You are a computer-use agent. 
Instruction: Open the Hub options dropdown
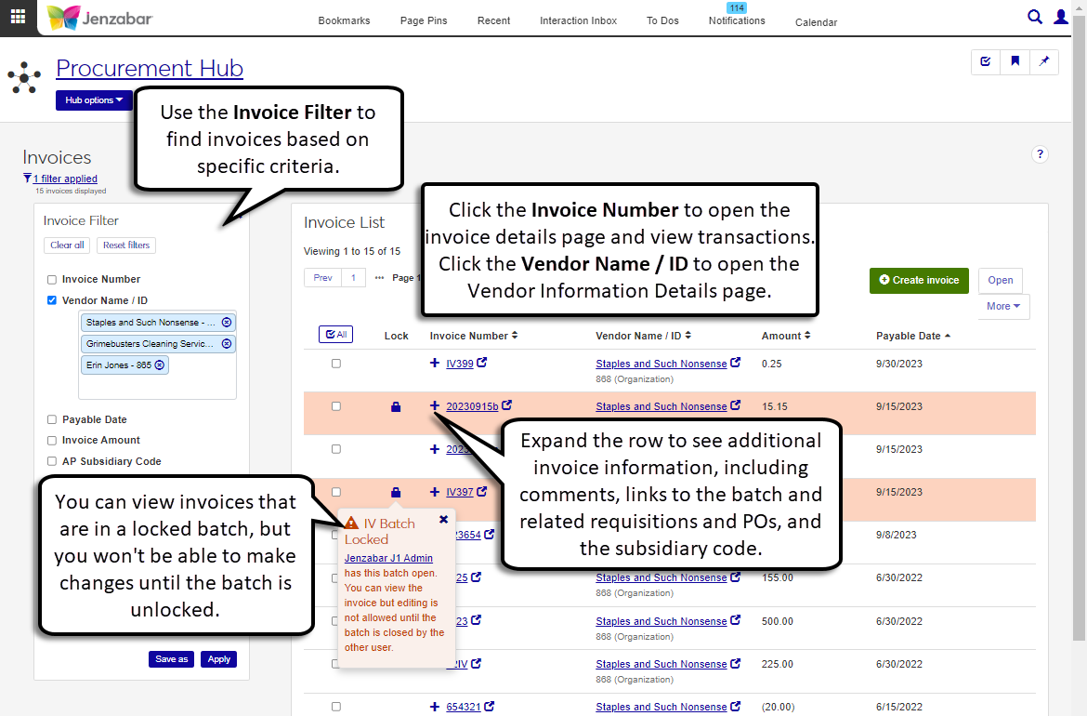point(94,100)
